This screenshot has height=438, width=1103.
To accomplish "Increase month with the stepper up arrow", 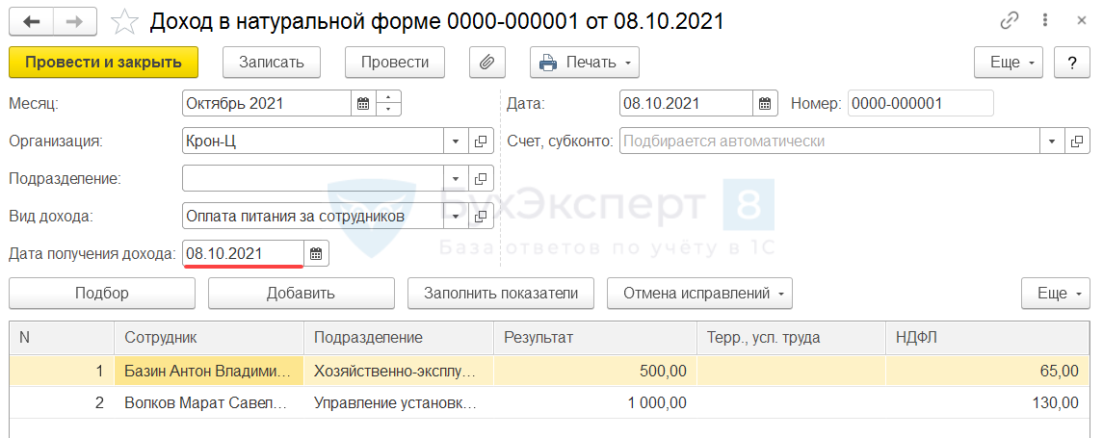I will pyautogui.click(x=389, y=97).
